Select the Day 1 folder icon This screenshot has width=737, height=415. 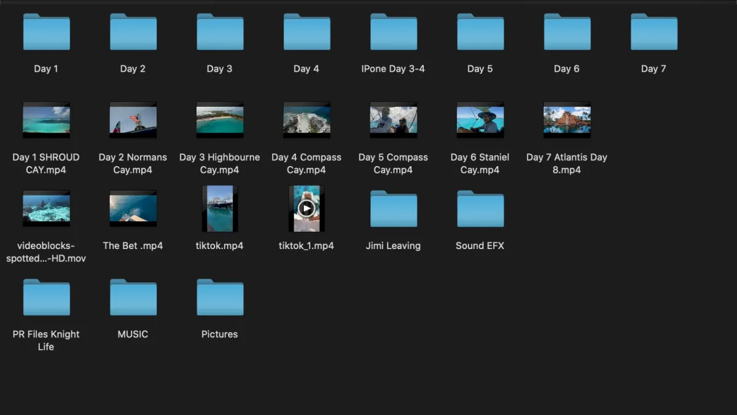coord(46,32)
